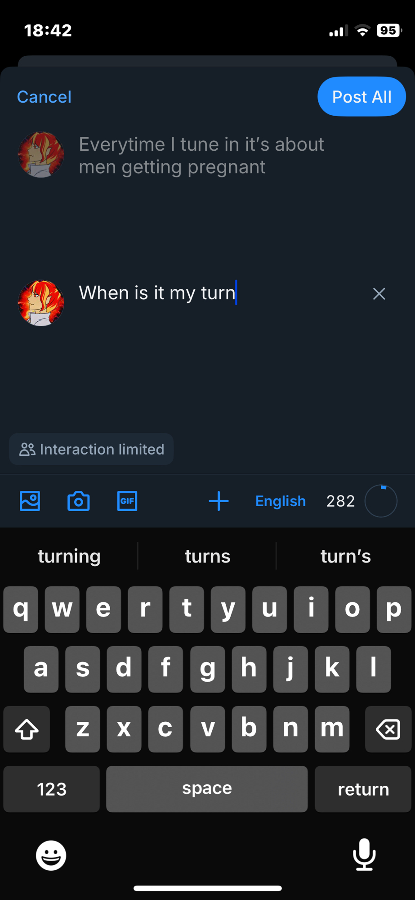
Task: Toggle the shift key
Action: pos(27,729)
